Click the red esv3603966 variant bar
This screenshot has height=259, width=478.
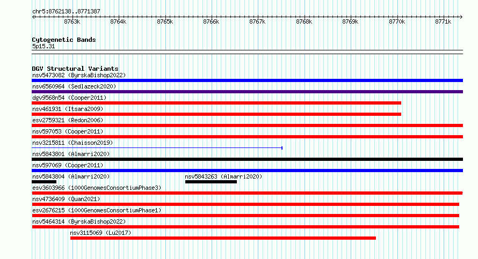(x=247, y=193)
